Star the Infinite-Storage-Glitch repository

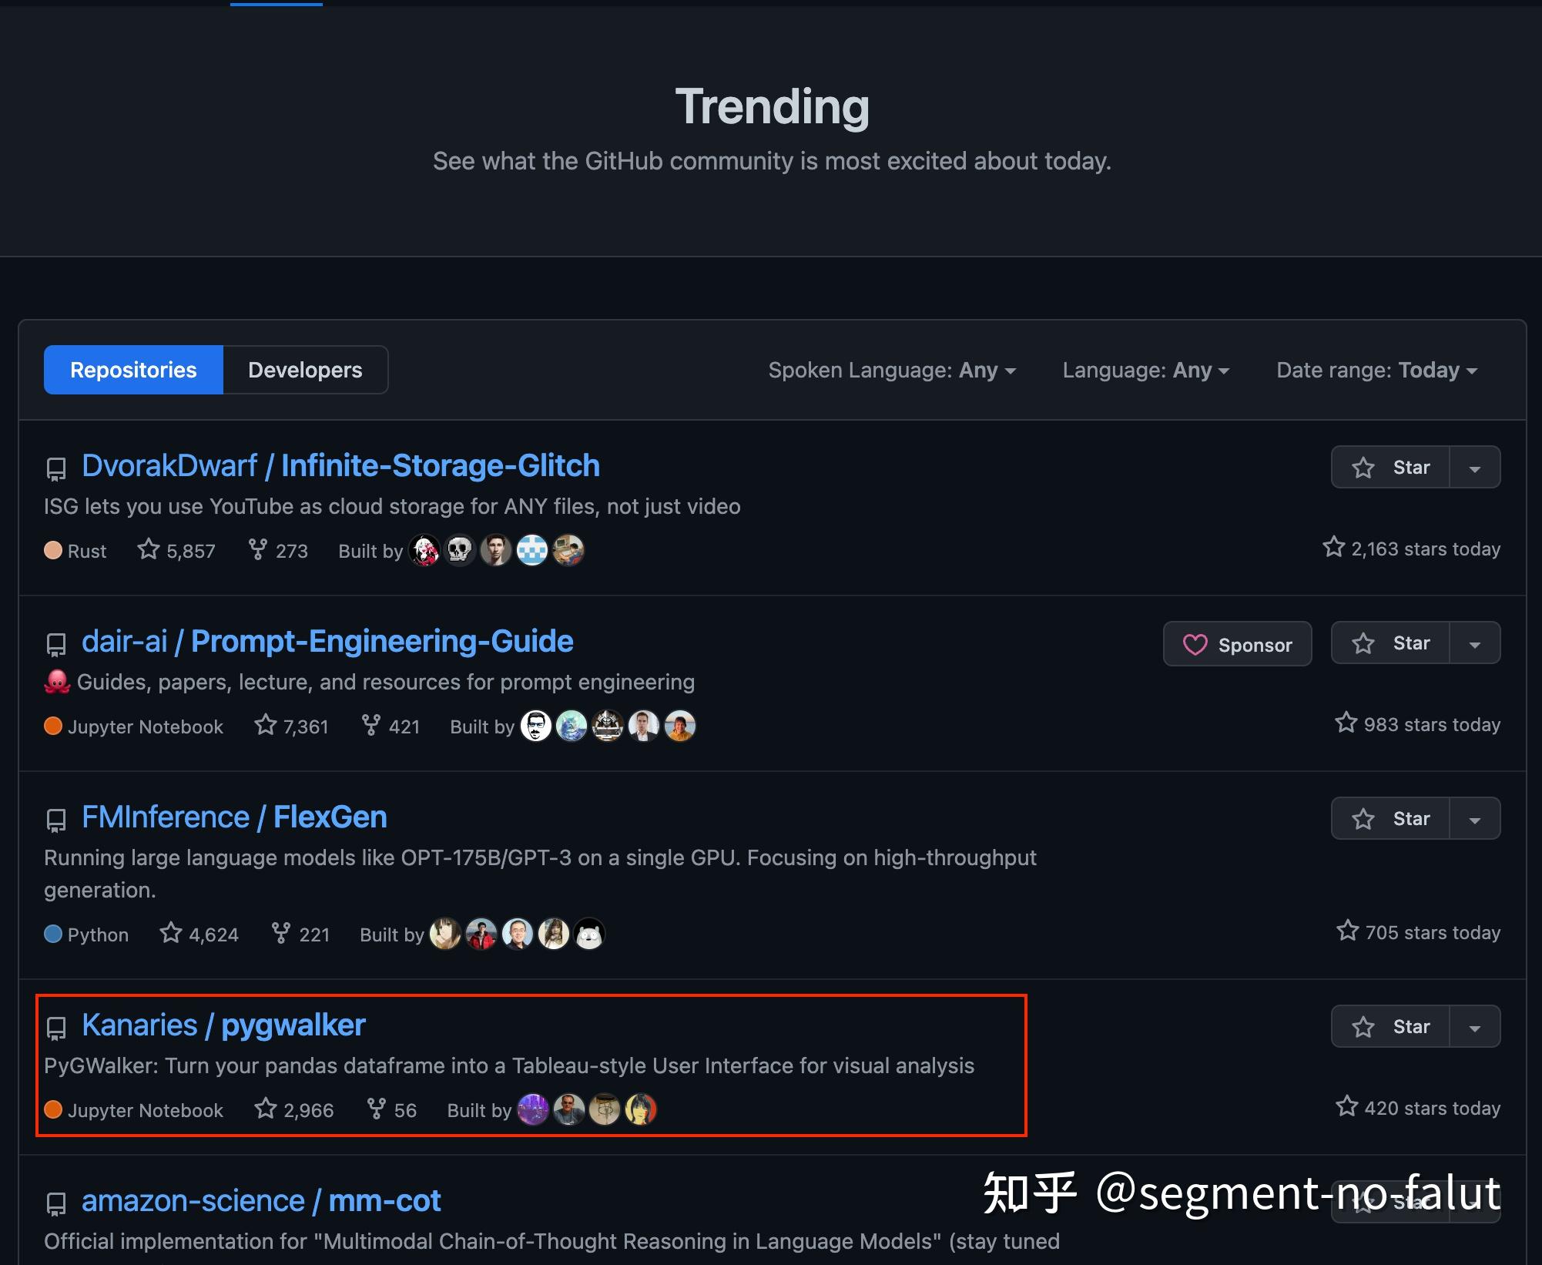point(1390,467)
